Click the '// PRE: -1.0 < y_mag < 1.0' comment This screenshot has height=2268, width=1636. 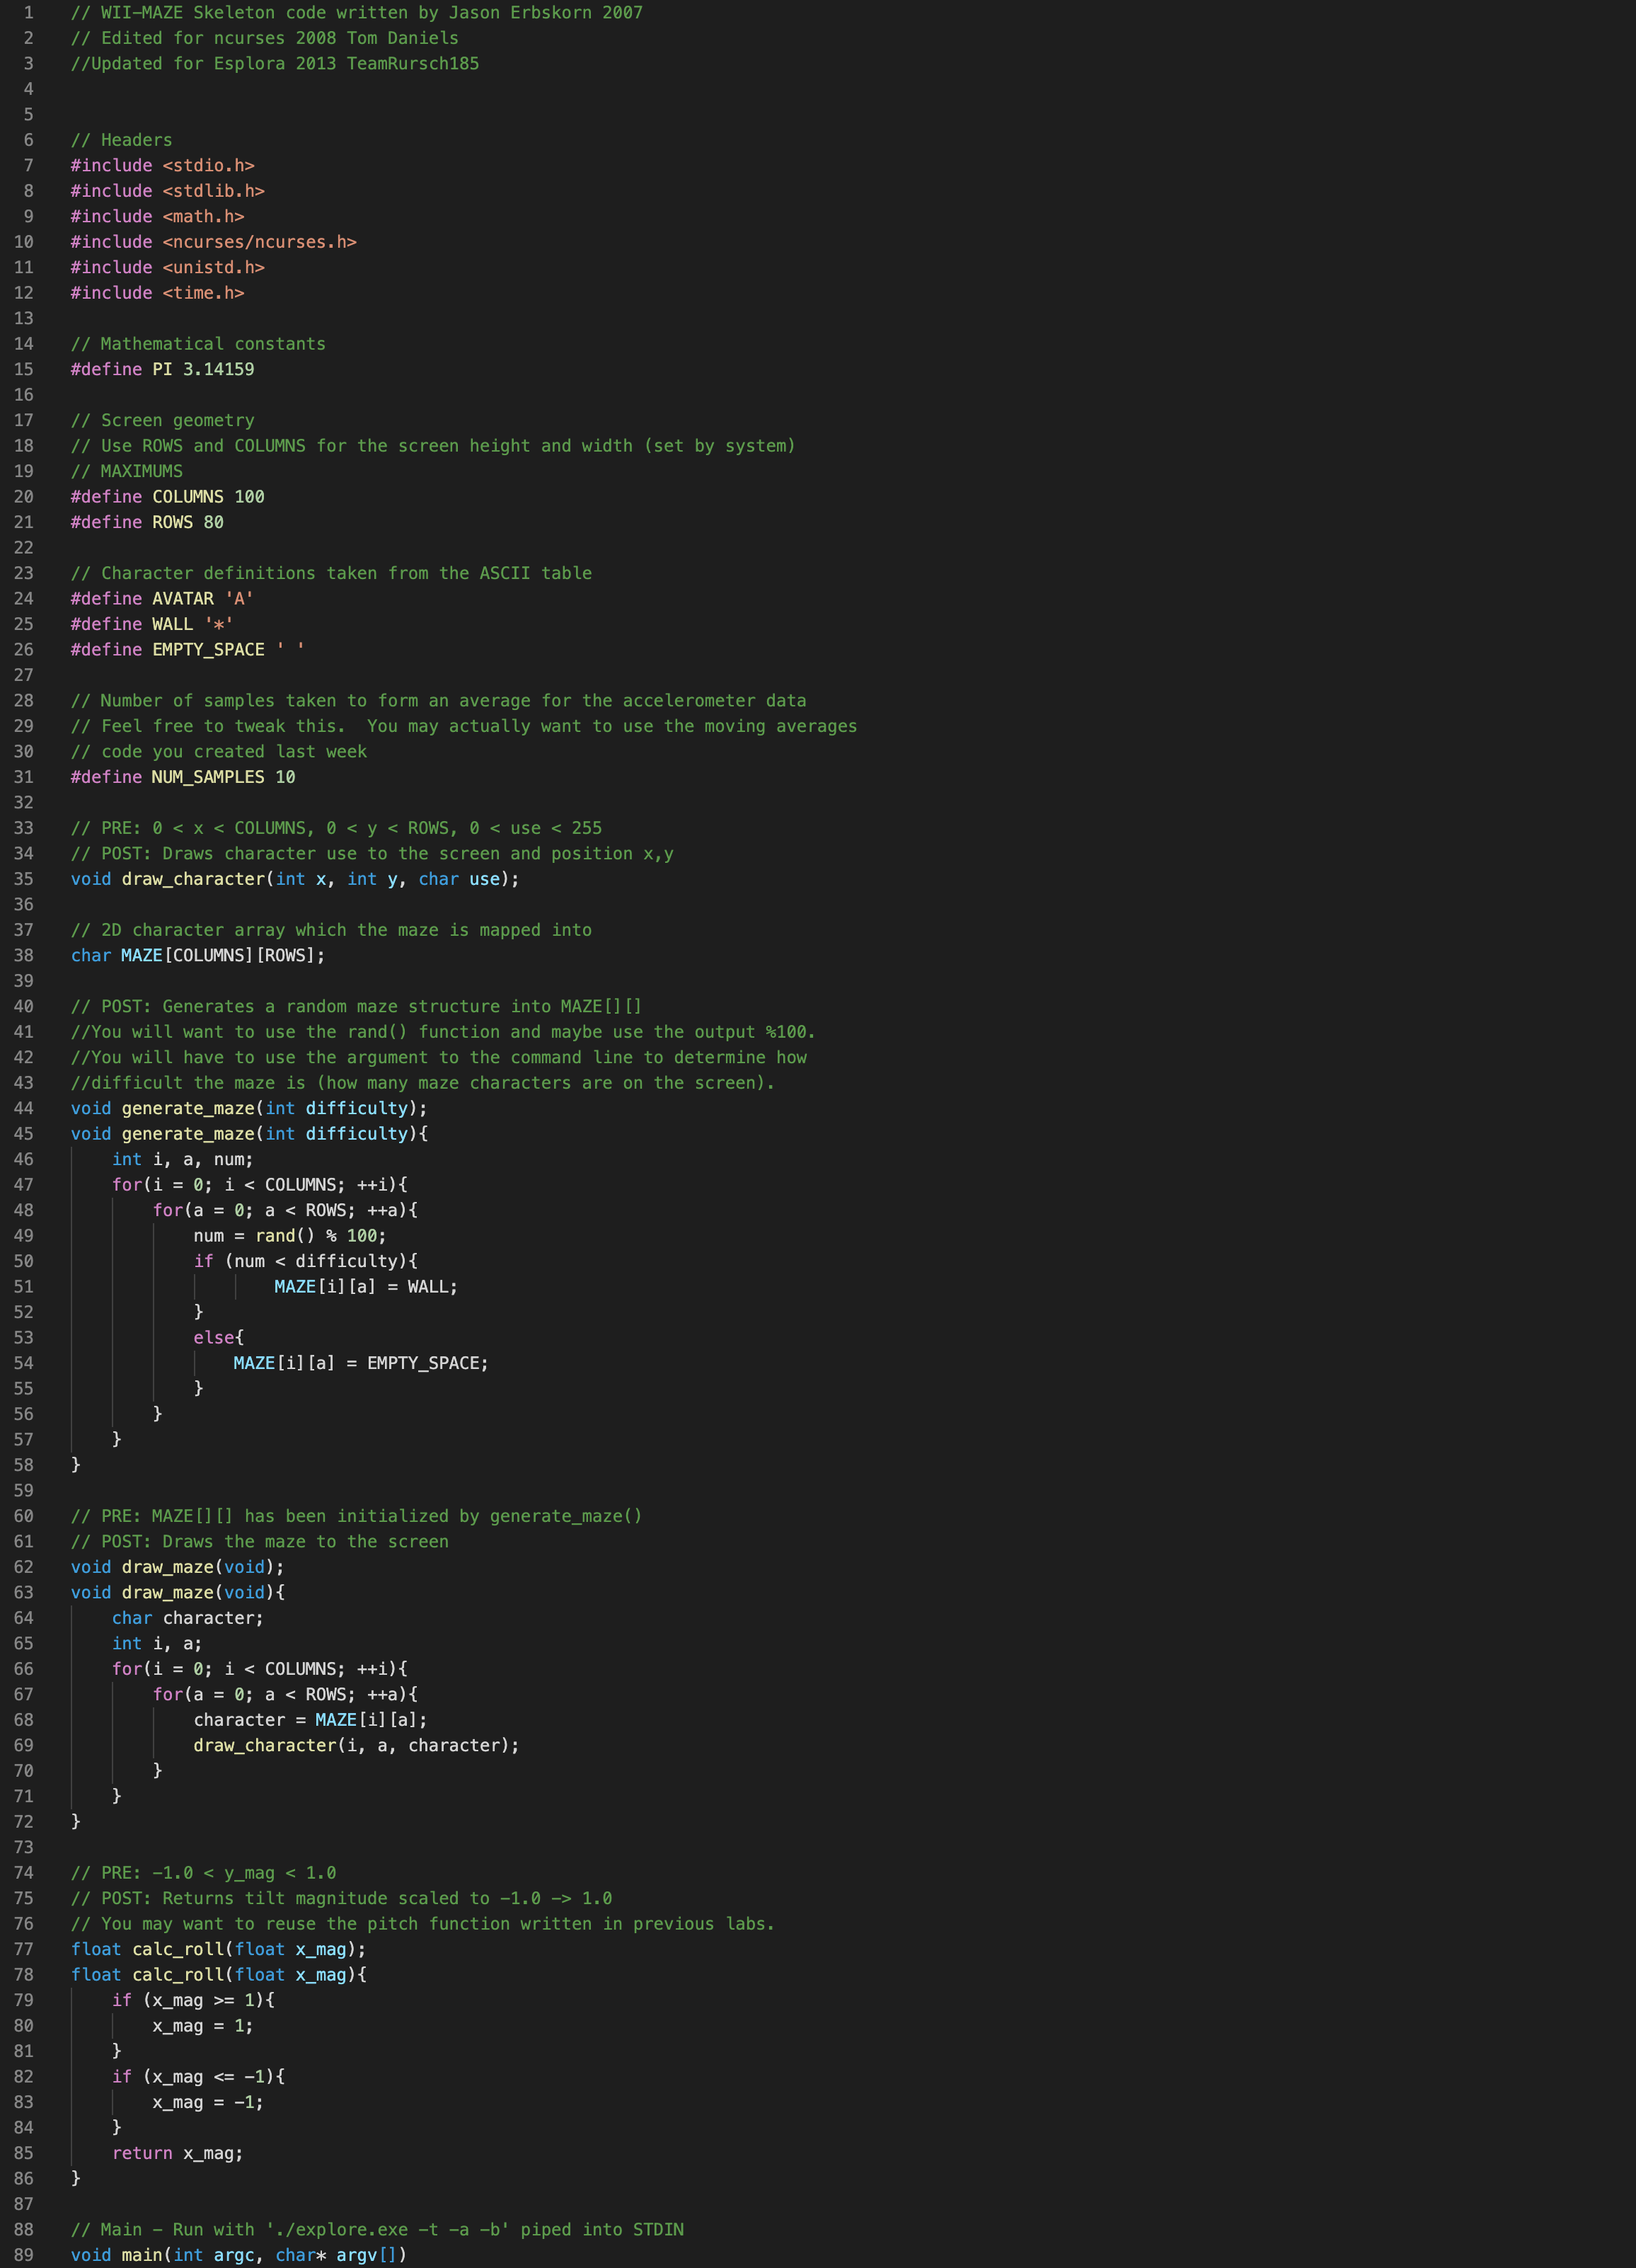[x=204, y=1873]
